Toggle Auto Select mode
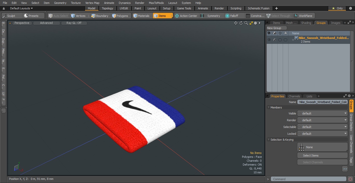Viewport: 355px width, 183px height. coord(58,16)
